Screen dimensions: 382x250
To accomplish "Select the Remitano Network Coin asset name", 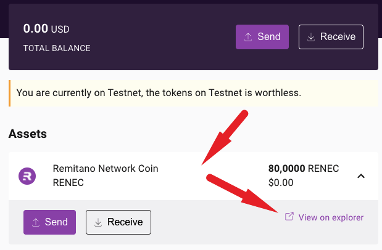I will coord(106,169).
